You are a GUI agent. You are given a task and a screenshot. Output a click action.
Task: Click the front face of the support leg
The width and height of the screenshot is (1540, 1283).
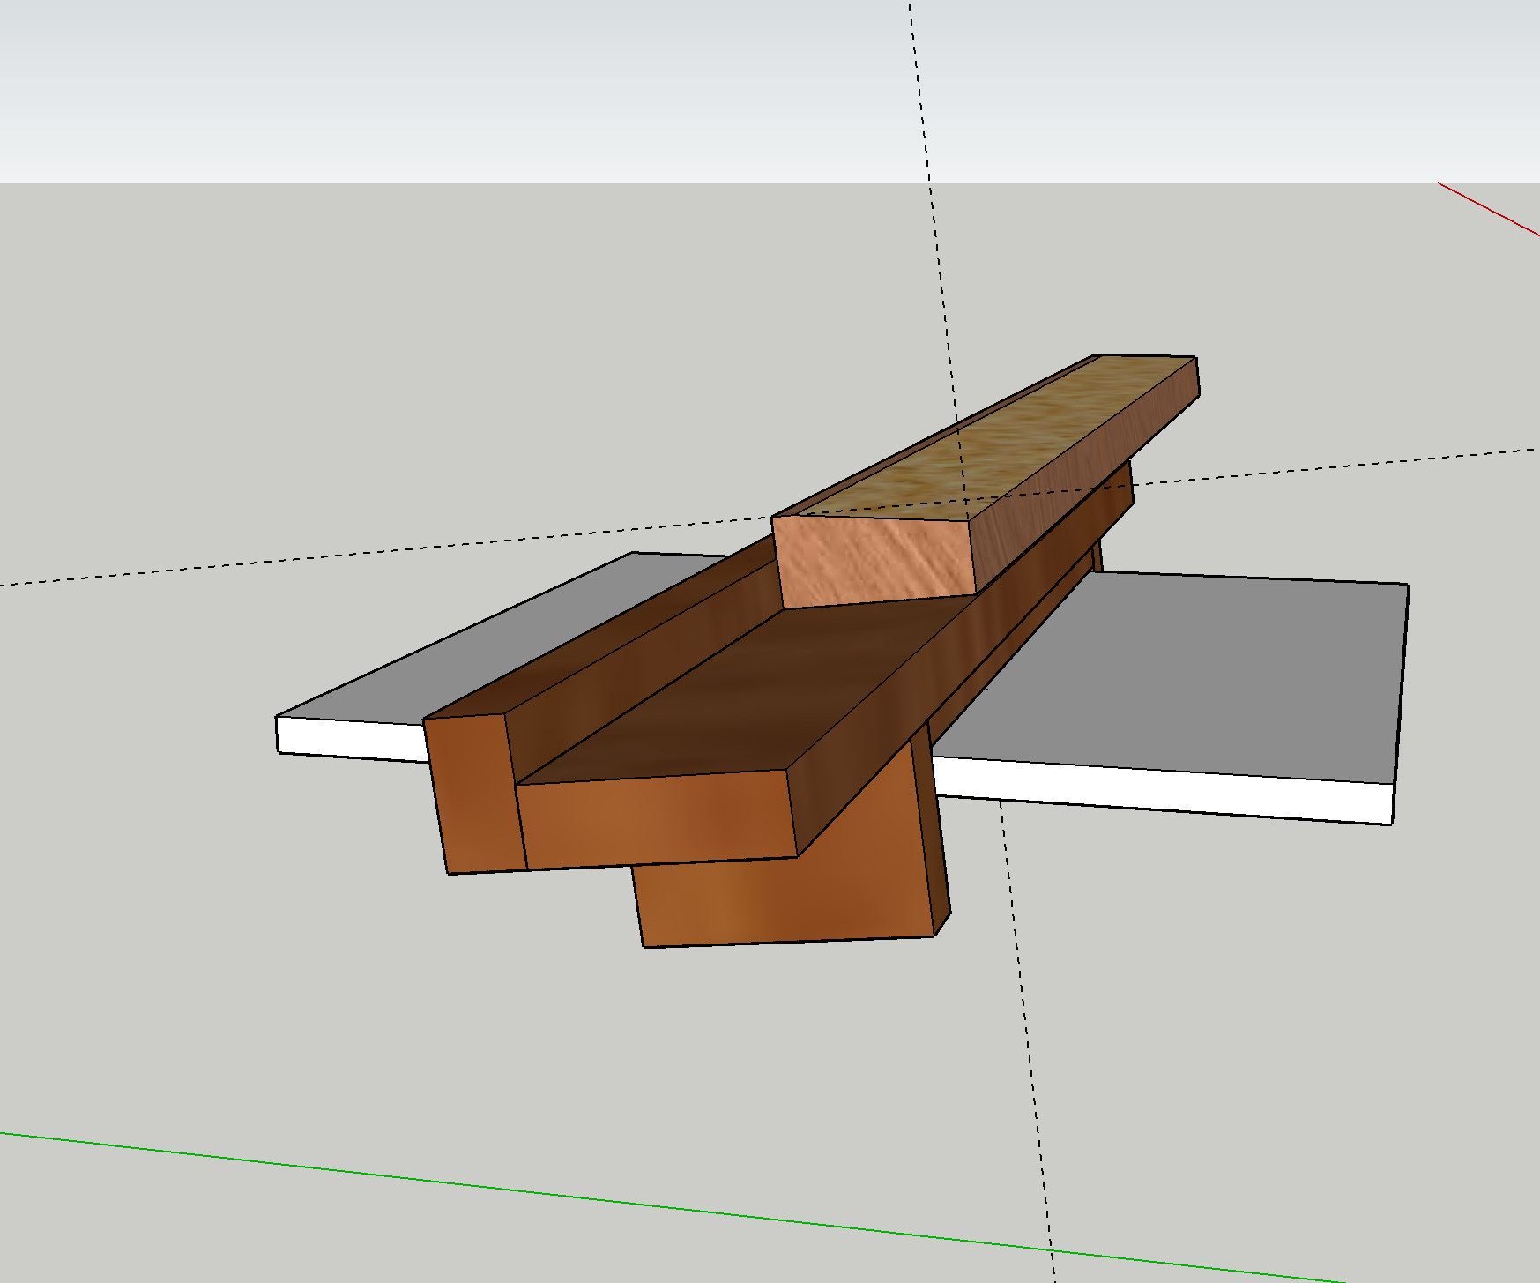click(785, 899)
